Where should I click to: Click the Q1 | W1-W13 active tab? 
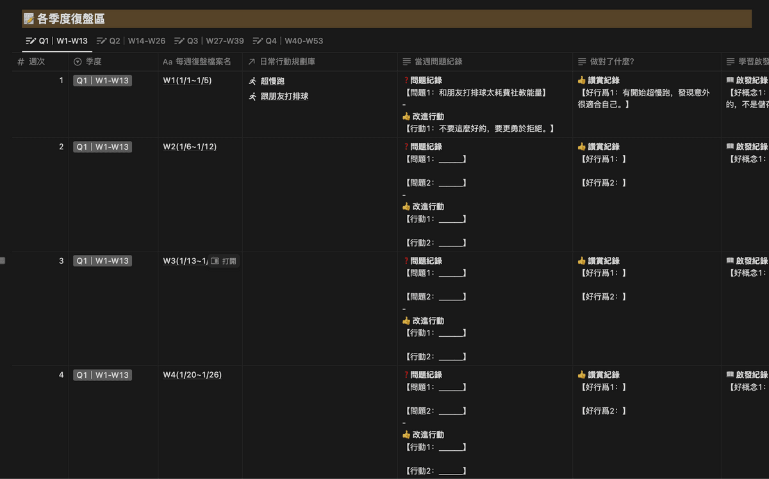point(56,41)
